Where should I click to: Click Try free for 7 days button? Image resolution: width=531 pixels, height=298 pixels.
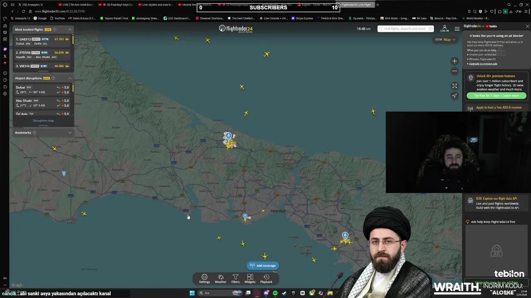[497, 96]
